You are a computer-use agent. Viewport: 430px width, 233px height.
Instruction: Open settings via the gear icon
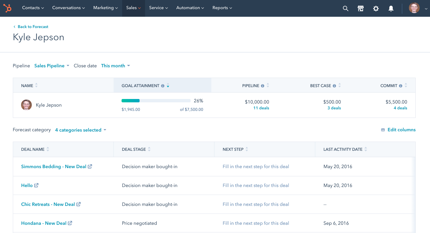(x=376, y=9)
